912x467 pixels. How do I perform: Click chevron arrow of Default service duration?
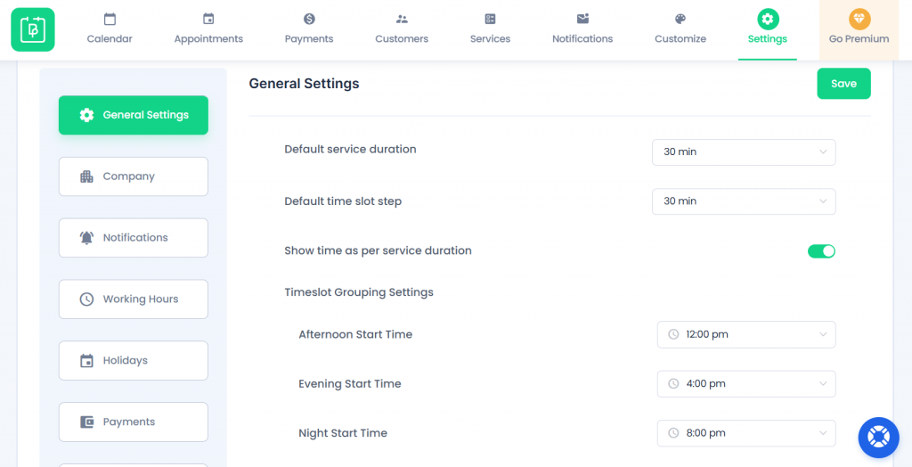tap(822, 152)
